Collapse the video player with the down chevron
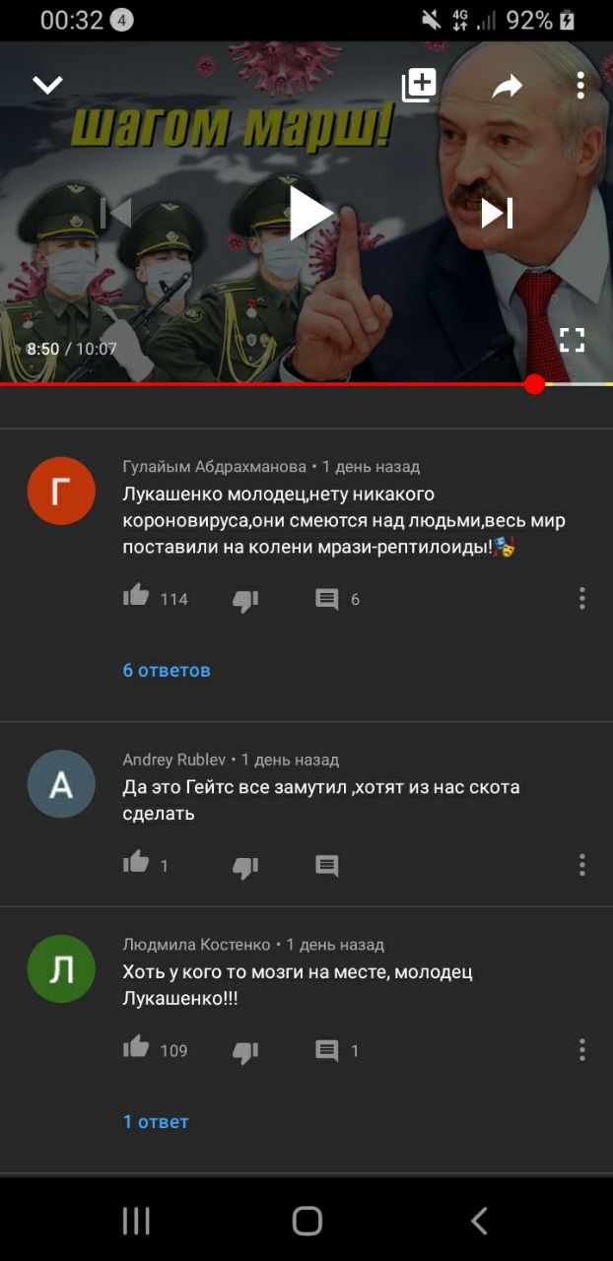Viewport: 613px width, 1261px height. (x=47, y=86)
